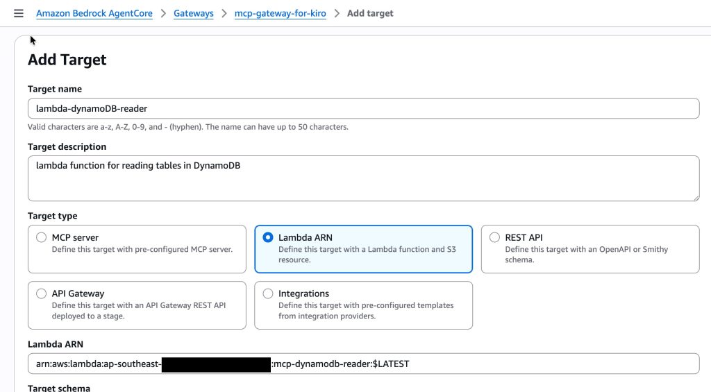The height and width of the screenshot is (392, 711).
Task: Go to Amazon Bedrock AgentCore breadcrumb
Action: tap(94, 13)
